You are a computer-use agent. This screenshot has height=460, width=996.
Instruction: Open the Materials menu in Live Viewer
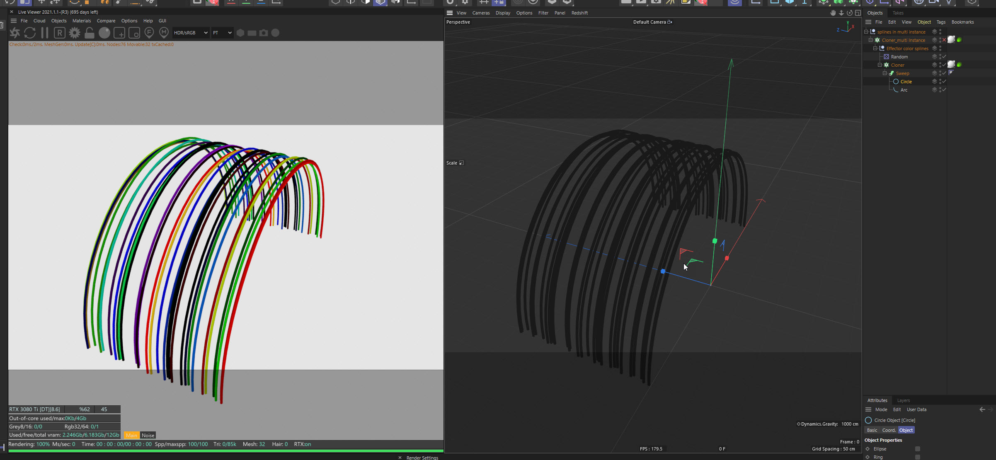point(81,21)
